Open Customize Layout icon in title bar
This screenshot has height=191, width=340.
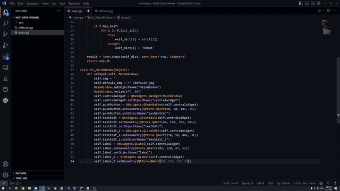[x=319, y=3]
